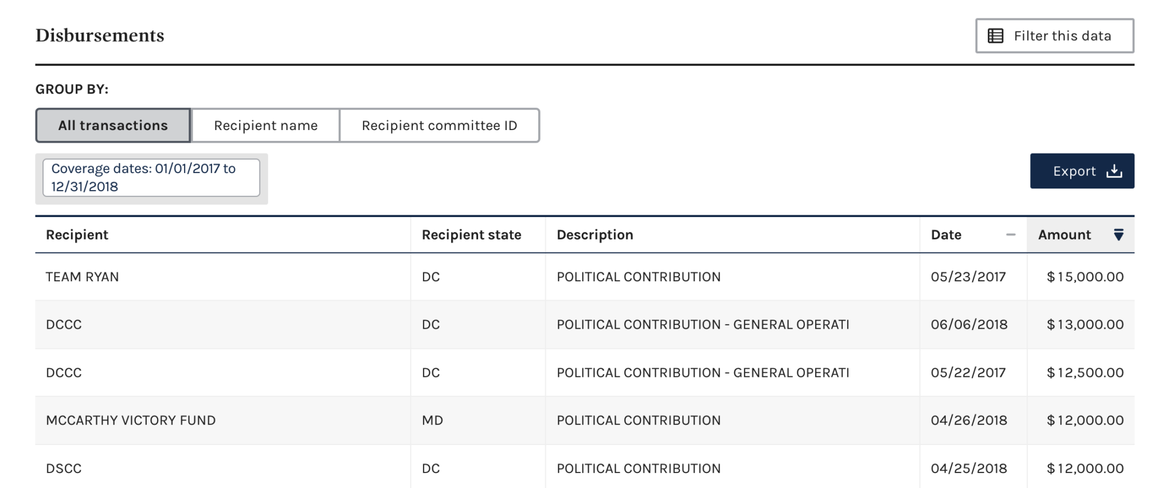This screenshot has height=488, width=1174.
Task: Open the MCCARTHY VICTORY FUND row
Action: coord(585,420)
